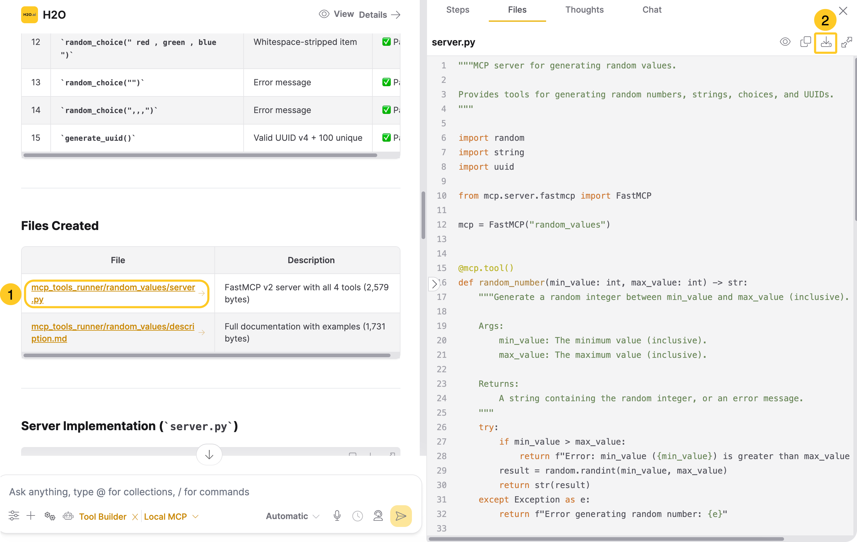Screen dimensions: 857x542
Task: Click the persona user icon
Action: [378, 516]
